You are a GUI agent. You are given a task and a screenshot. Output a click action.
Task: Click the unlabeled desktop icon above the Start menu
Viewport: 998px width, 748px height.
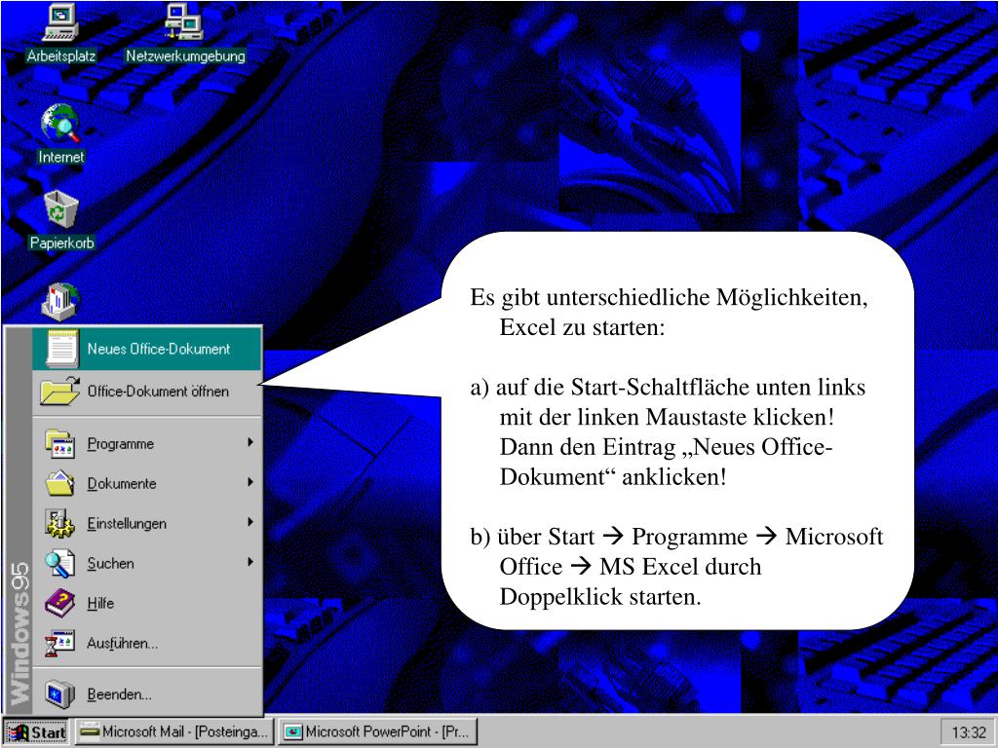(60, 302)
